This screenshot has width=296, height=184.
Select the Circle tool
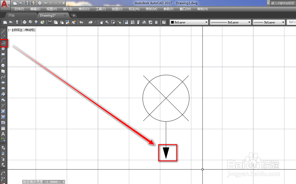(3, 66)
